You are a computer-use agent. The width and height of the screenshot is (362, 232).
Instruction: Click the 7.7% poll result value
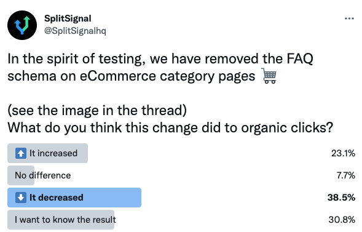click(x=346, y=175)
